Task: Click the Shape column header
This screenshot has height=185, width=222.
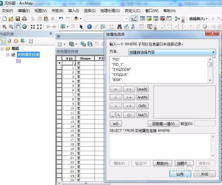Action: point(85,59)
